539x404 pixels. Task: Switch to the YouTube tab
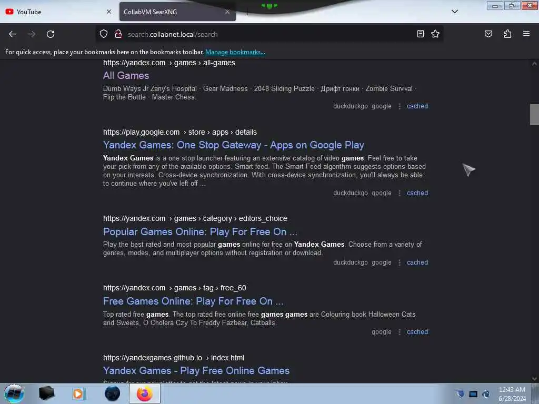point(58,12)
